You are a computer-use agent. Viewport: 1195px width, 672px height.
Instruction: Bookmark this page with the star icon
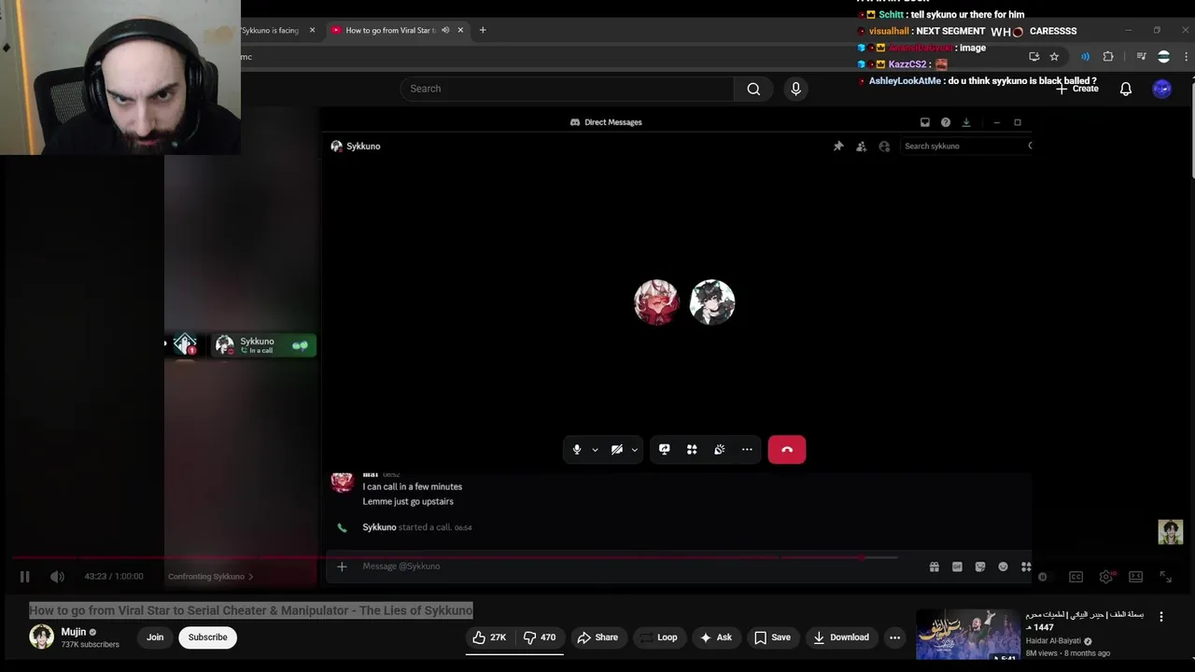coord(1054,57)
